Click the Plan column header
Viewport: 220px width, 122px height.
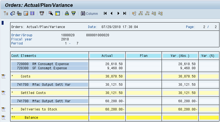144,56
